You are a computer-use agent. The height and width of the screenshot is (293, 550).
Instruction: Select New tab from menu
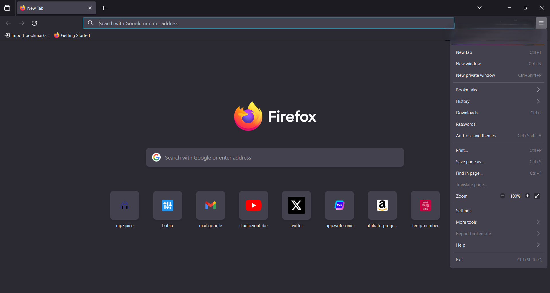click(x=498, y=52)
